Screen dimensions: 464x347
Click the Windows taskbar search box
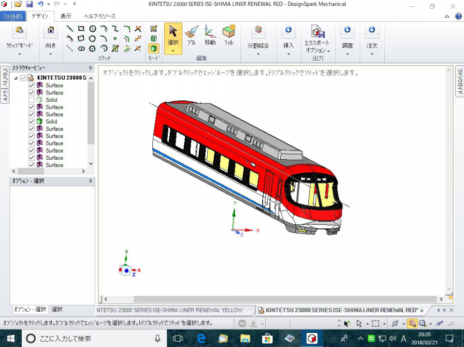pyautogui.click(x=94, y=338)
